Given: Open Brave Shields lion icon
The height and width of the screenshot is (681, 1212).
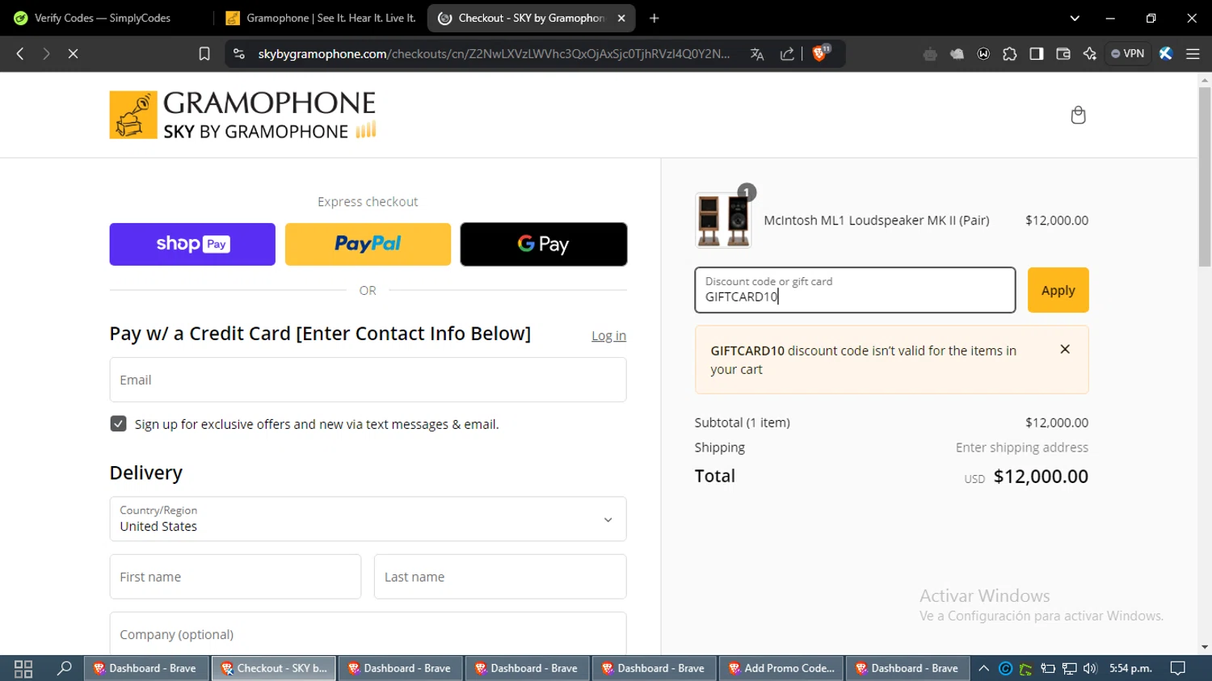Looking at the screenshot, I should click(x=820, y=53).
